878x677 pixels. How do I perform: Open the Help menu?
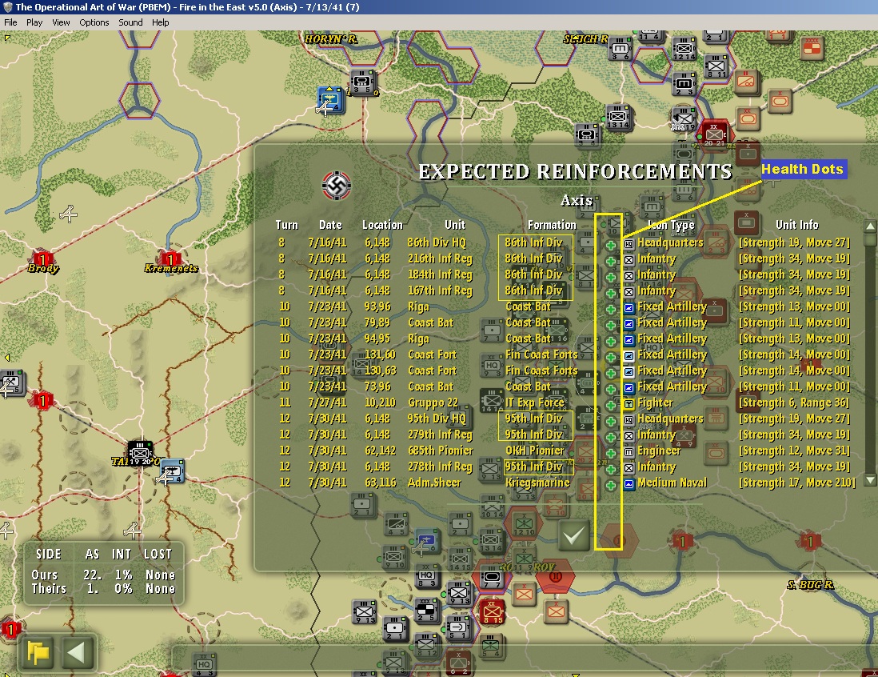[x=161, y=22]
